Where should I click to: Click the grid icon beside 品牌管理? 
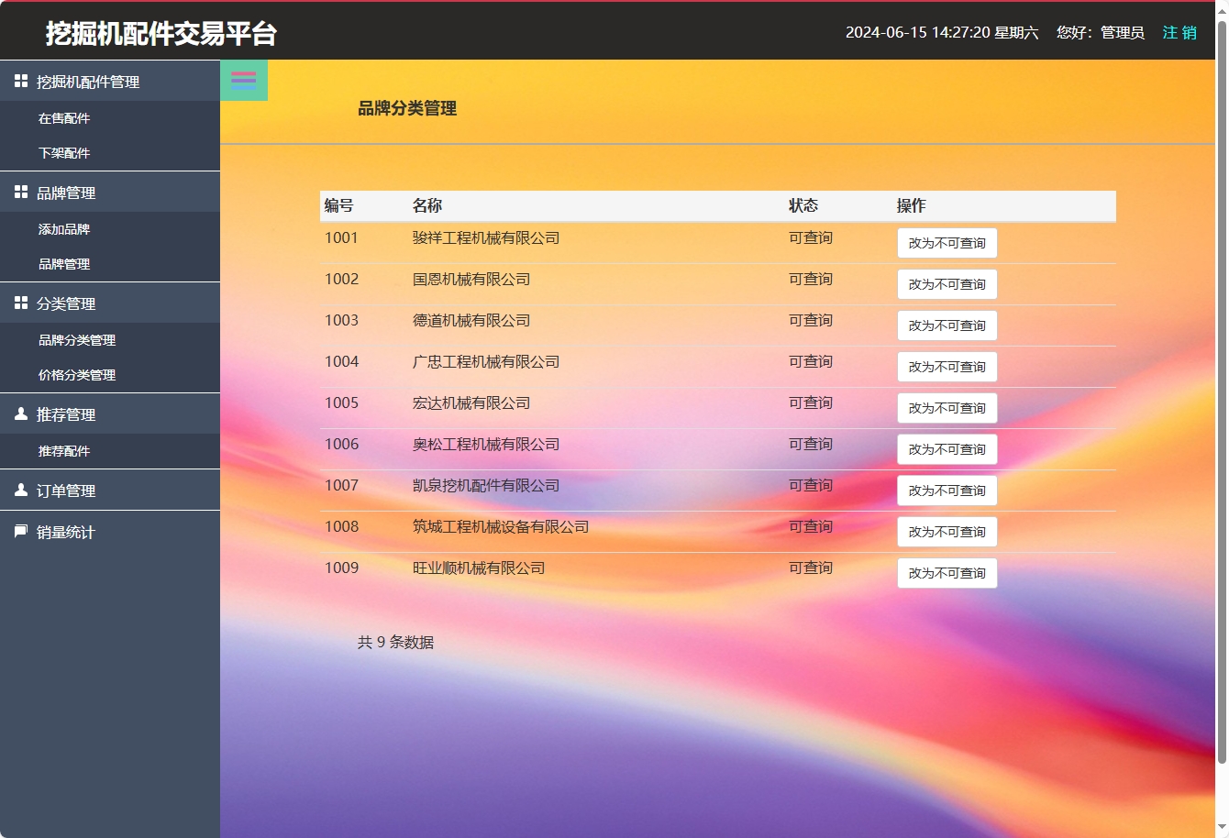pos(20,192)
